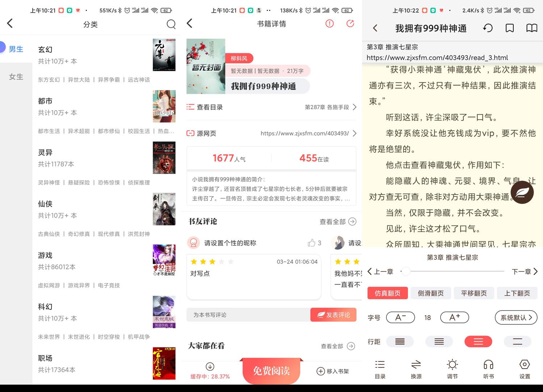Tap the share icon in book details
Image resolution: width=543 pixels, height=392 pixels.
pyautogui.click(x=350, y=24)
